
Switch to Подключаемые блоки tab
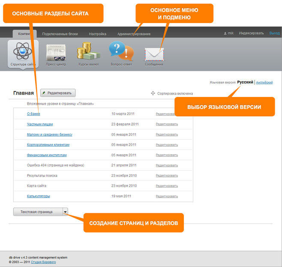click(60, 34)
